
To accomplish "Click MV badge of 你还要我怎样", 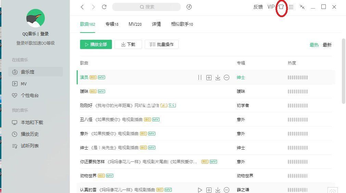I will pyautogui.click(x=213, y=161).
